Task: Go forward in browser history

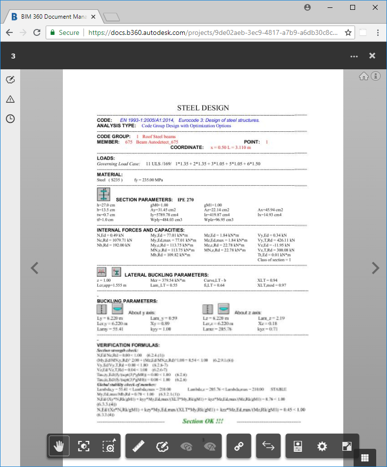Action: point(23,32)
